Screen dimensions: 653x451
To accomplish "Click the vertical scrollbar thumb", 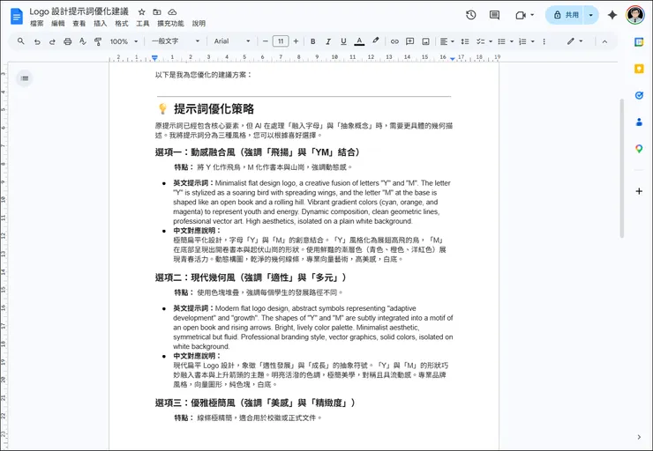I will pos(622,168).
